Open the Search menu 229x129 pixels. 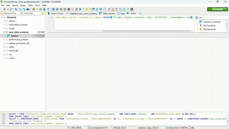coord(15,5)
